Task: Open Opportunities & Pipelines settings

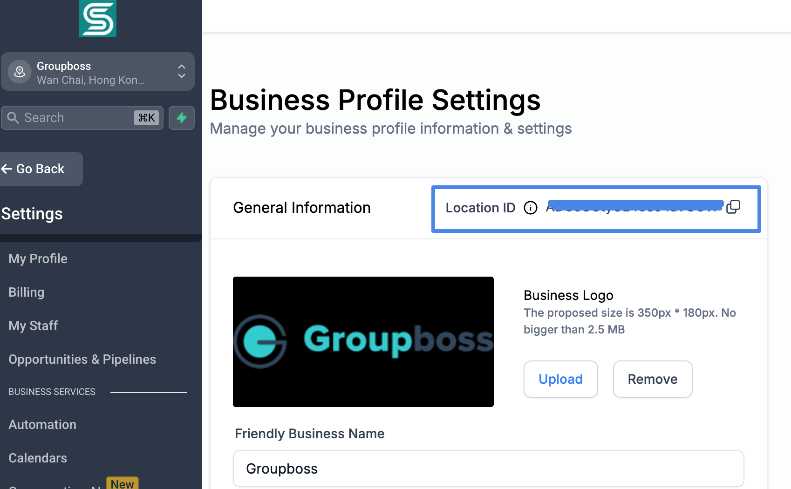Action: tap(82, 360)
